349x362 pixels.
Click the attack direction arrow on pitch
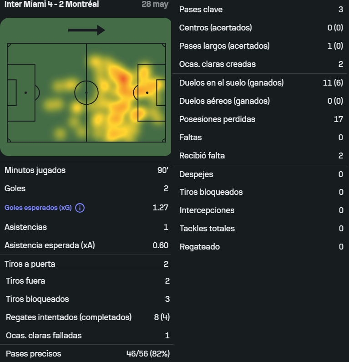pos(86,30)
